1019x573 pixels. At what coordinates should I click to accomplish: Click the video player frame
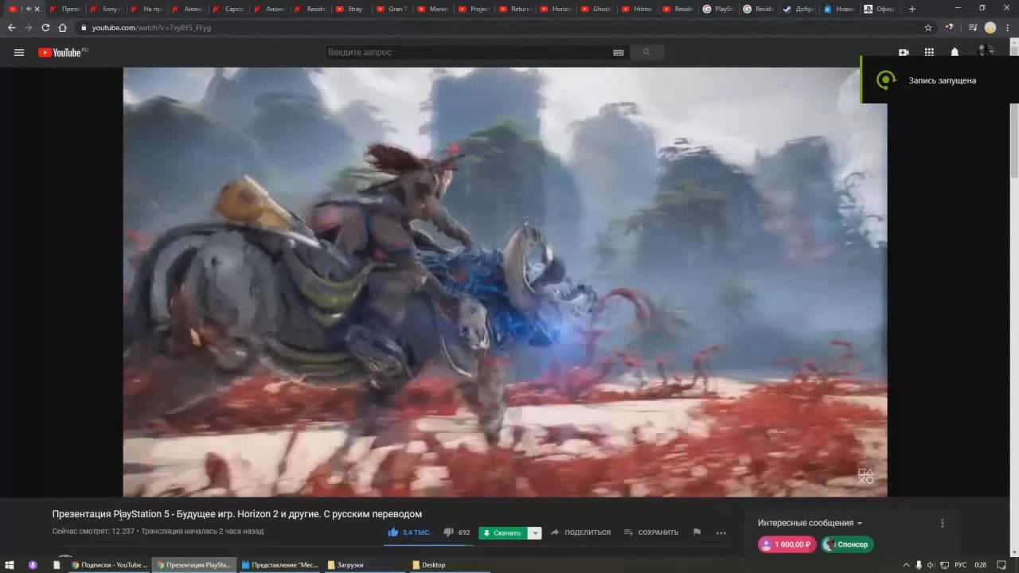[505, 282]
